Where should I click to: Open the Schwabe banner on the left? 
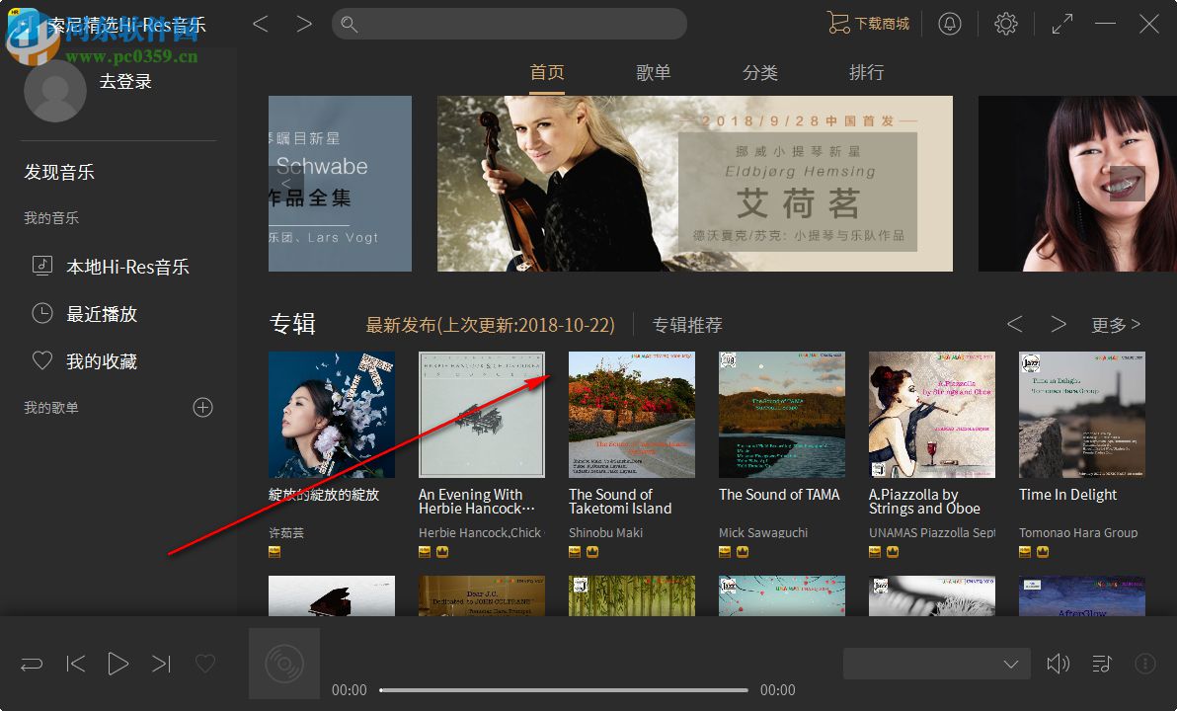(x=340, y=184)
